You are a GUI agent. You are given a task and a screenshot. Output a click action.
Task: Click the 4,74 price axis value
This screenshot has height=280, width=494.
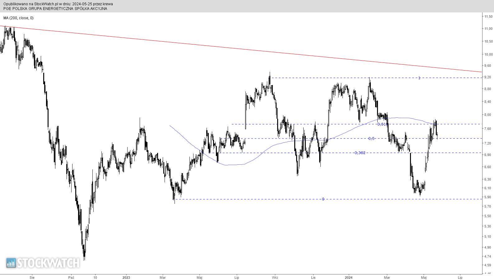point(487,256)
